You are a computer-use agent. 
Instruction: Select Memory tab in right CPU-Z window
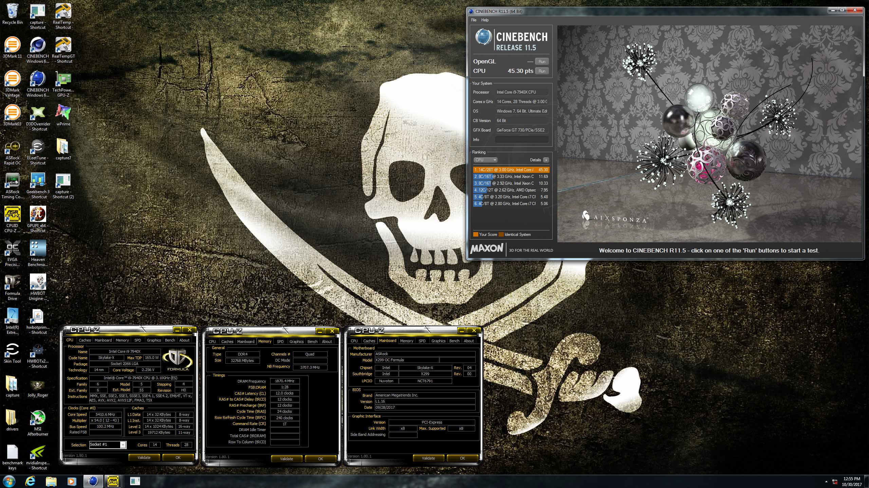406,341
